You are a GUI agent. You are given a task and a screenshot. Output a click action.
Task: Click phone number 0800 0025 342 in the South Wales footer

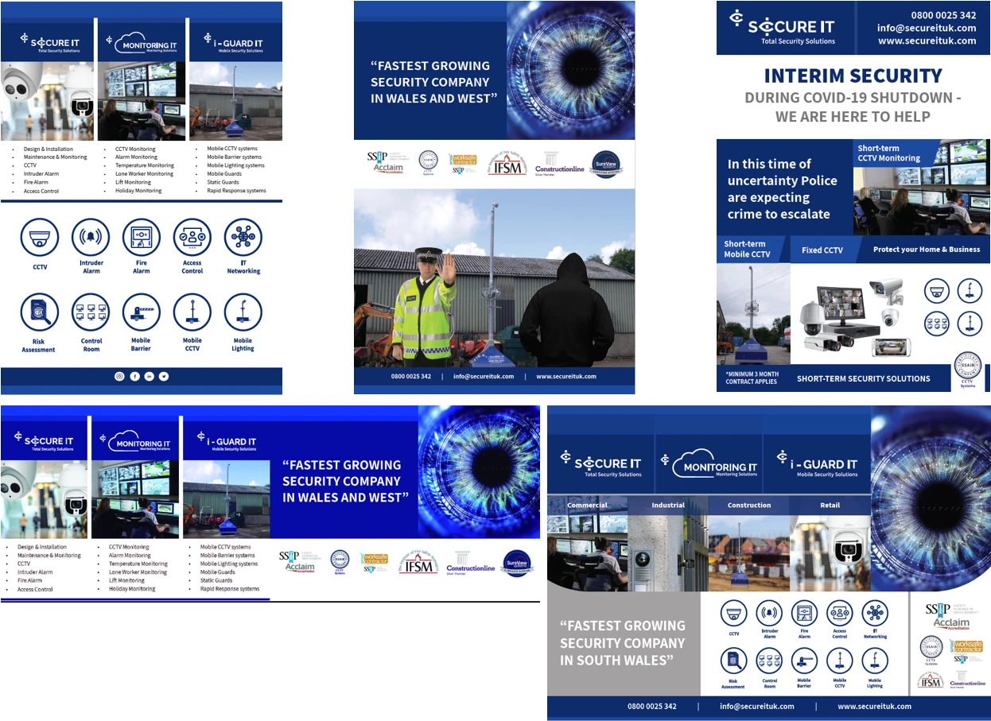coord(652,706)
